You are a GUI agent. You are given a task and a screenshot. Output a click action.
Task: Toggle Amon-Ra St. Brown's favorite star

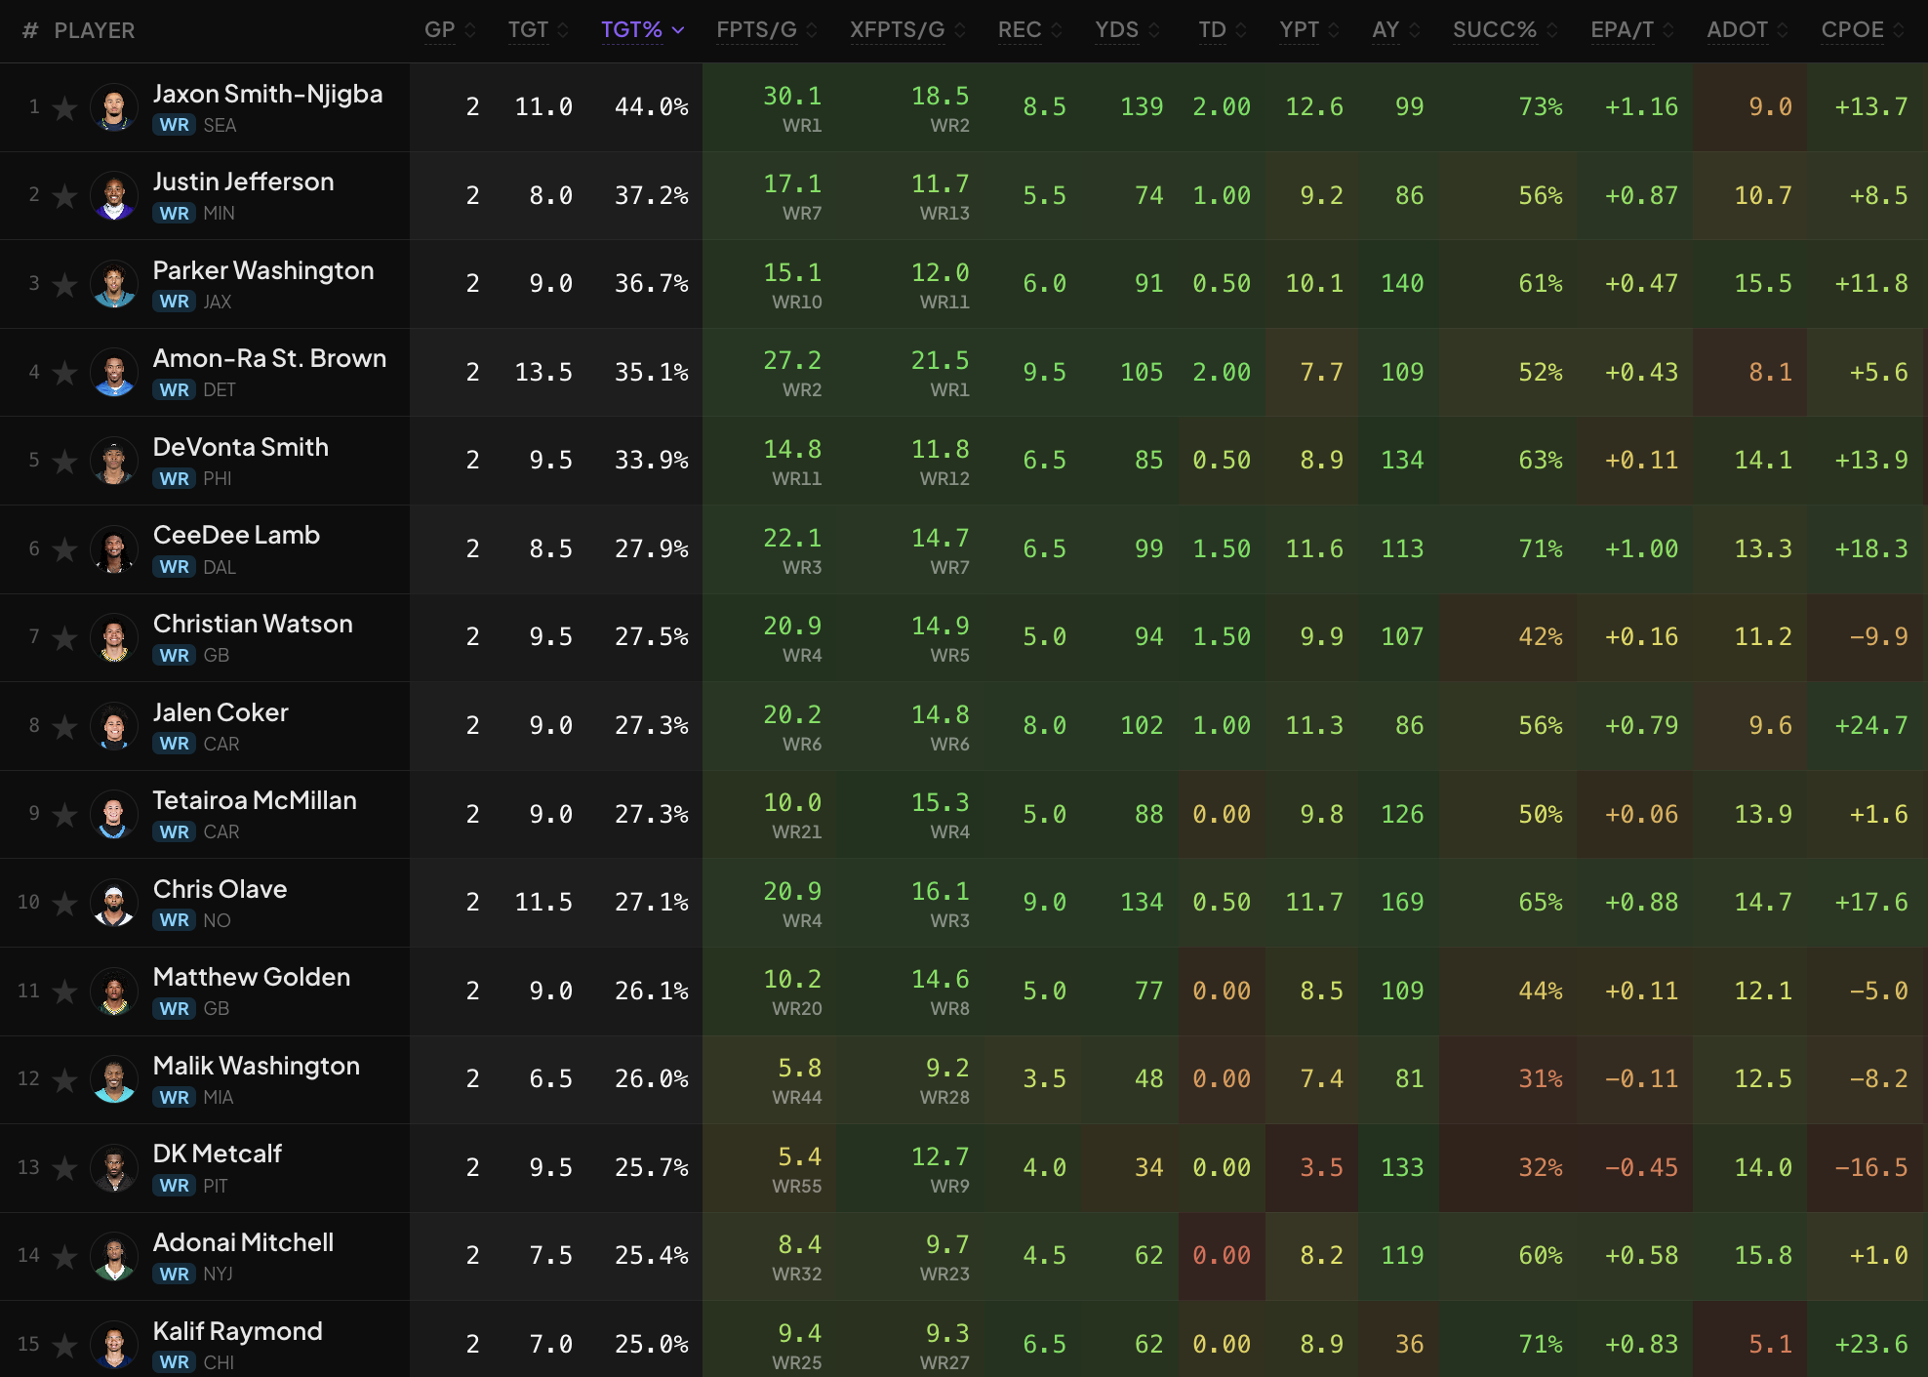tap(64, 373)
